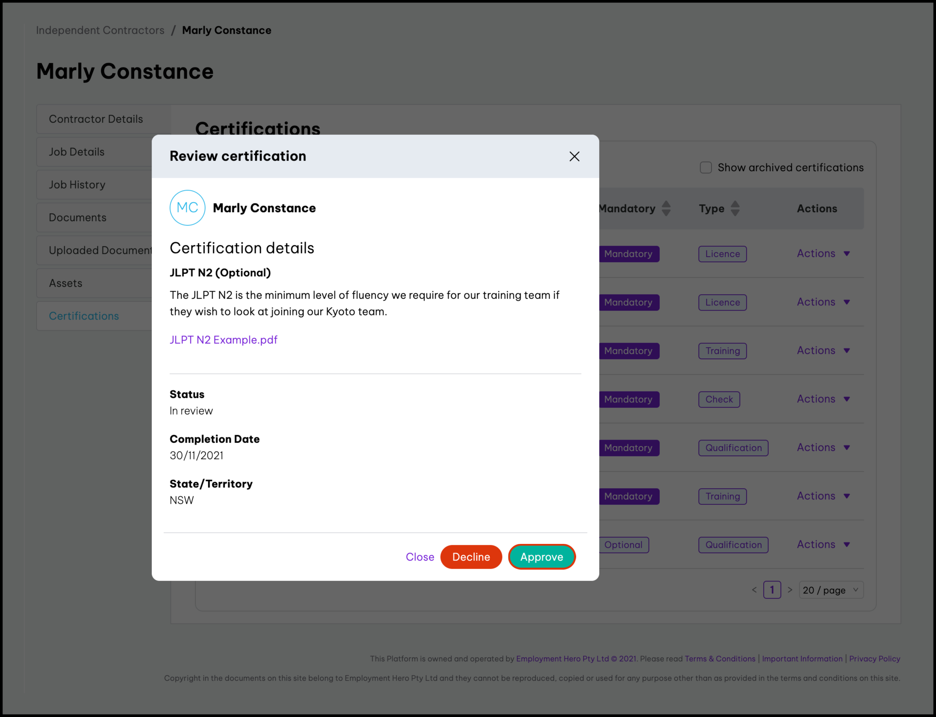Sort table by Type column arrows

[735, 208]
